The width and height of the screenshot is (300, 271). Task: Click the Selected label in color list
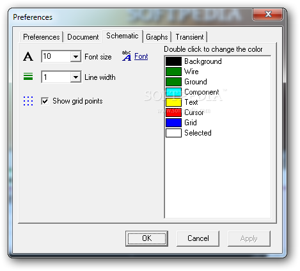[198, 133]
